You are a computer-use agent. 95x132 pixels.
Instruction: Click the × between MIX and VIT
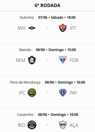(x=47, y=28)
